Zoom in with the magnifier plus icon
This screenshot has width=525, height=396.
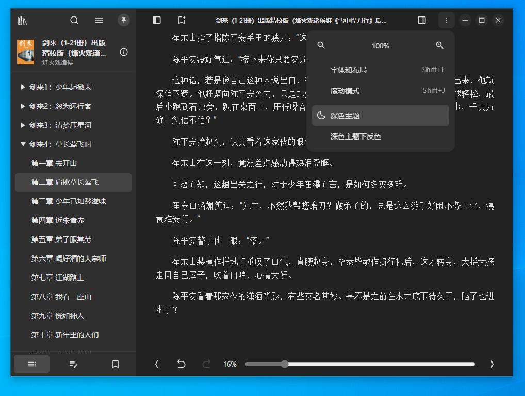point(439,45)
